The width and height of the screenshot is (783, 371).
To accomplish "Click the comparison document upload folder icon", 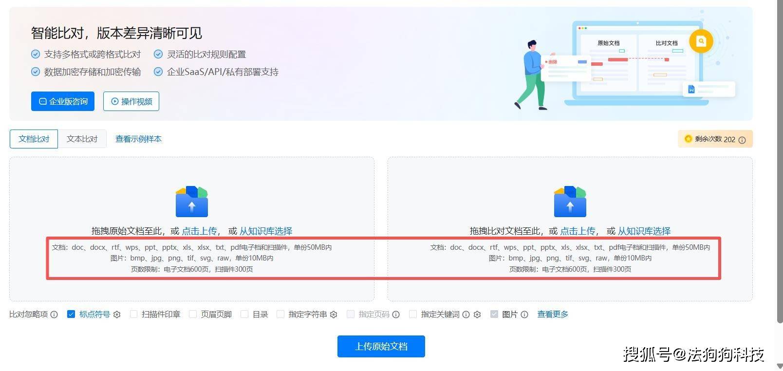I will click(x=570, y=202).
